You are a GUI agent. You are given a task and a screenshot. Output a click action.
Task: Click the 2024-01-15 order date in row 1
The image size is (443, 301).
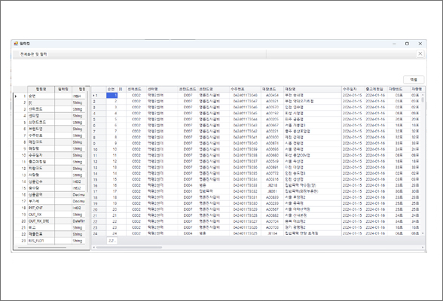(353, 96)
